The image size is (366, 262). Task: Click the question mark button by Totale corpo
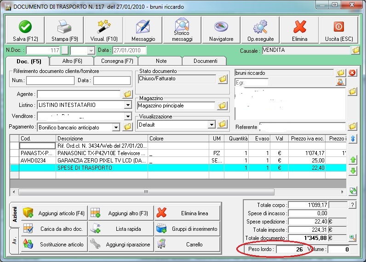(x=353, y=205)
